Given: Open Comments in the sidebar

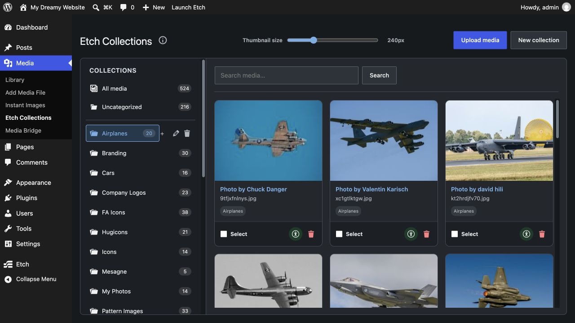Looking at the screenshot, I should 36,162.
